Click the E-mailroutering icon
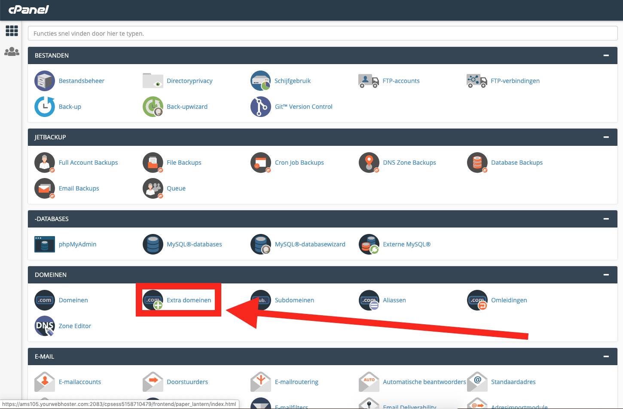The width and height of the screenshot is (623, 409). [261, 382]
